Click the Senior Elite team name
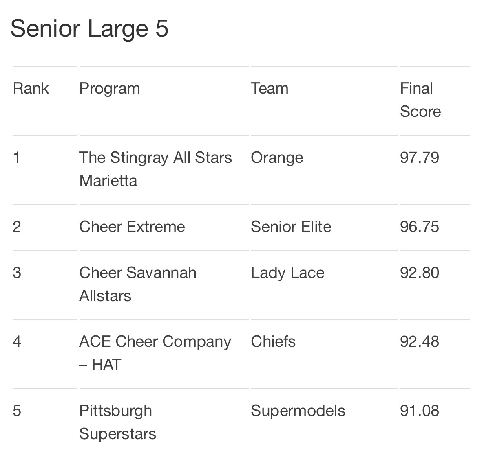484x455 pixels. (x=291, y=227)
